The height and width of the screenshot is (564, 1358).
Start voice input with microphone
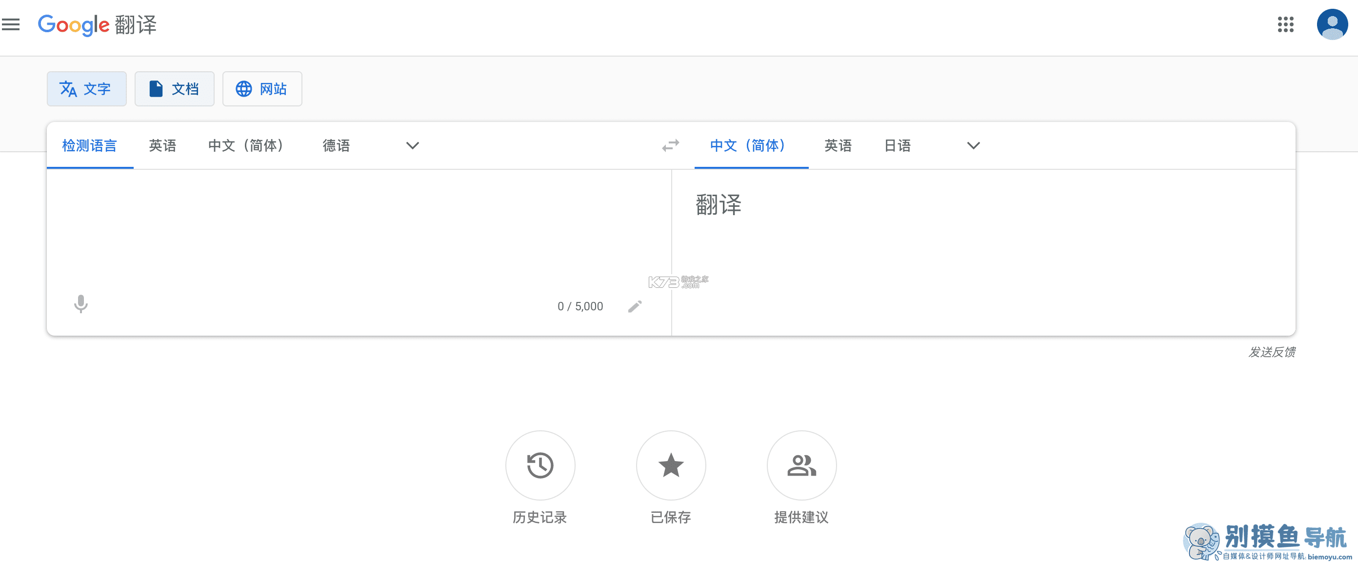point(80,304)
